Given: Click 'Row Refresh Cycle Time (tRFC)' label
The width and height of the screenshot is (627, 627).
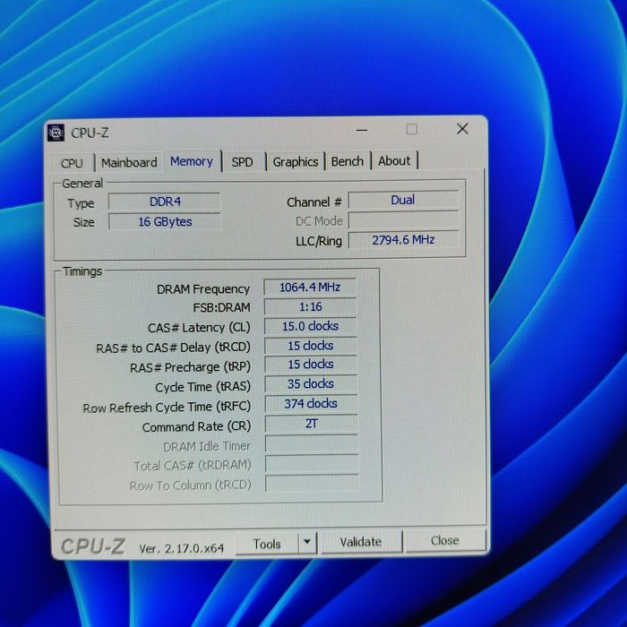Looking at the screenshot, I should click(167, 407).
